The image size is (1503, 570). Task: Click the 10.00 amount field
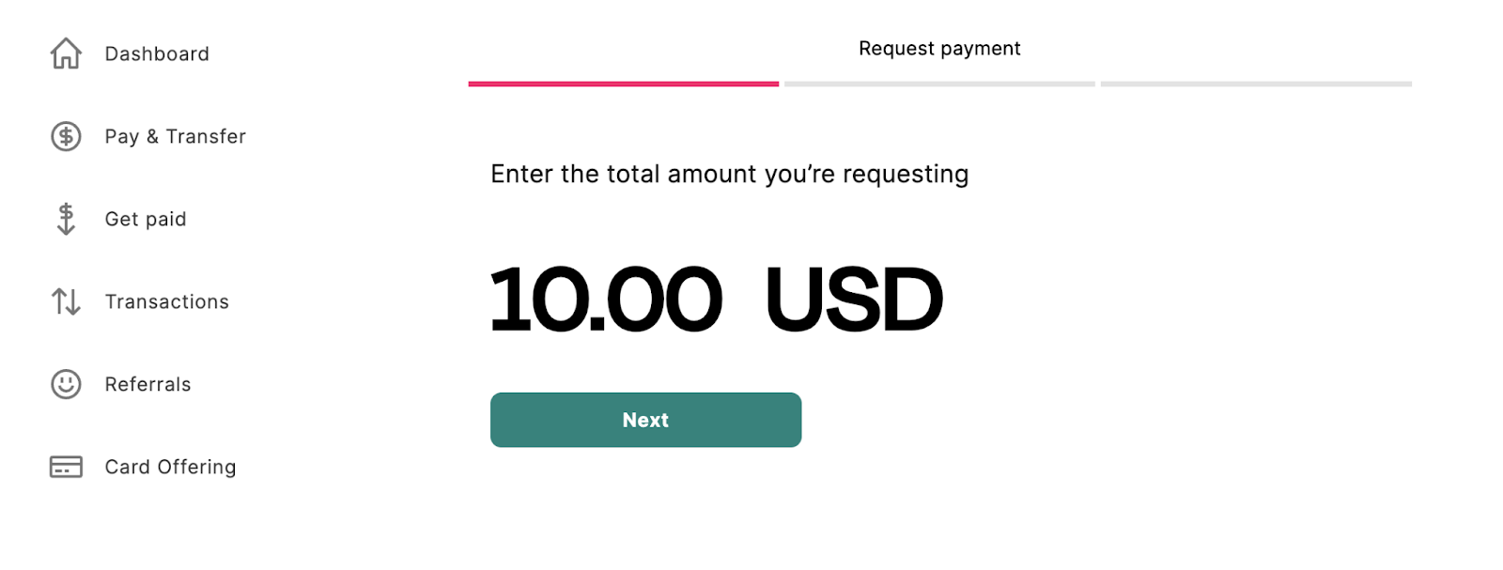[606, 300]
